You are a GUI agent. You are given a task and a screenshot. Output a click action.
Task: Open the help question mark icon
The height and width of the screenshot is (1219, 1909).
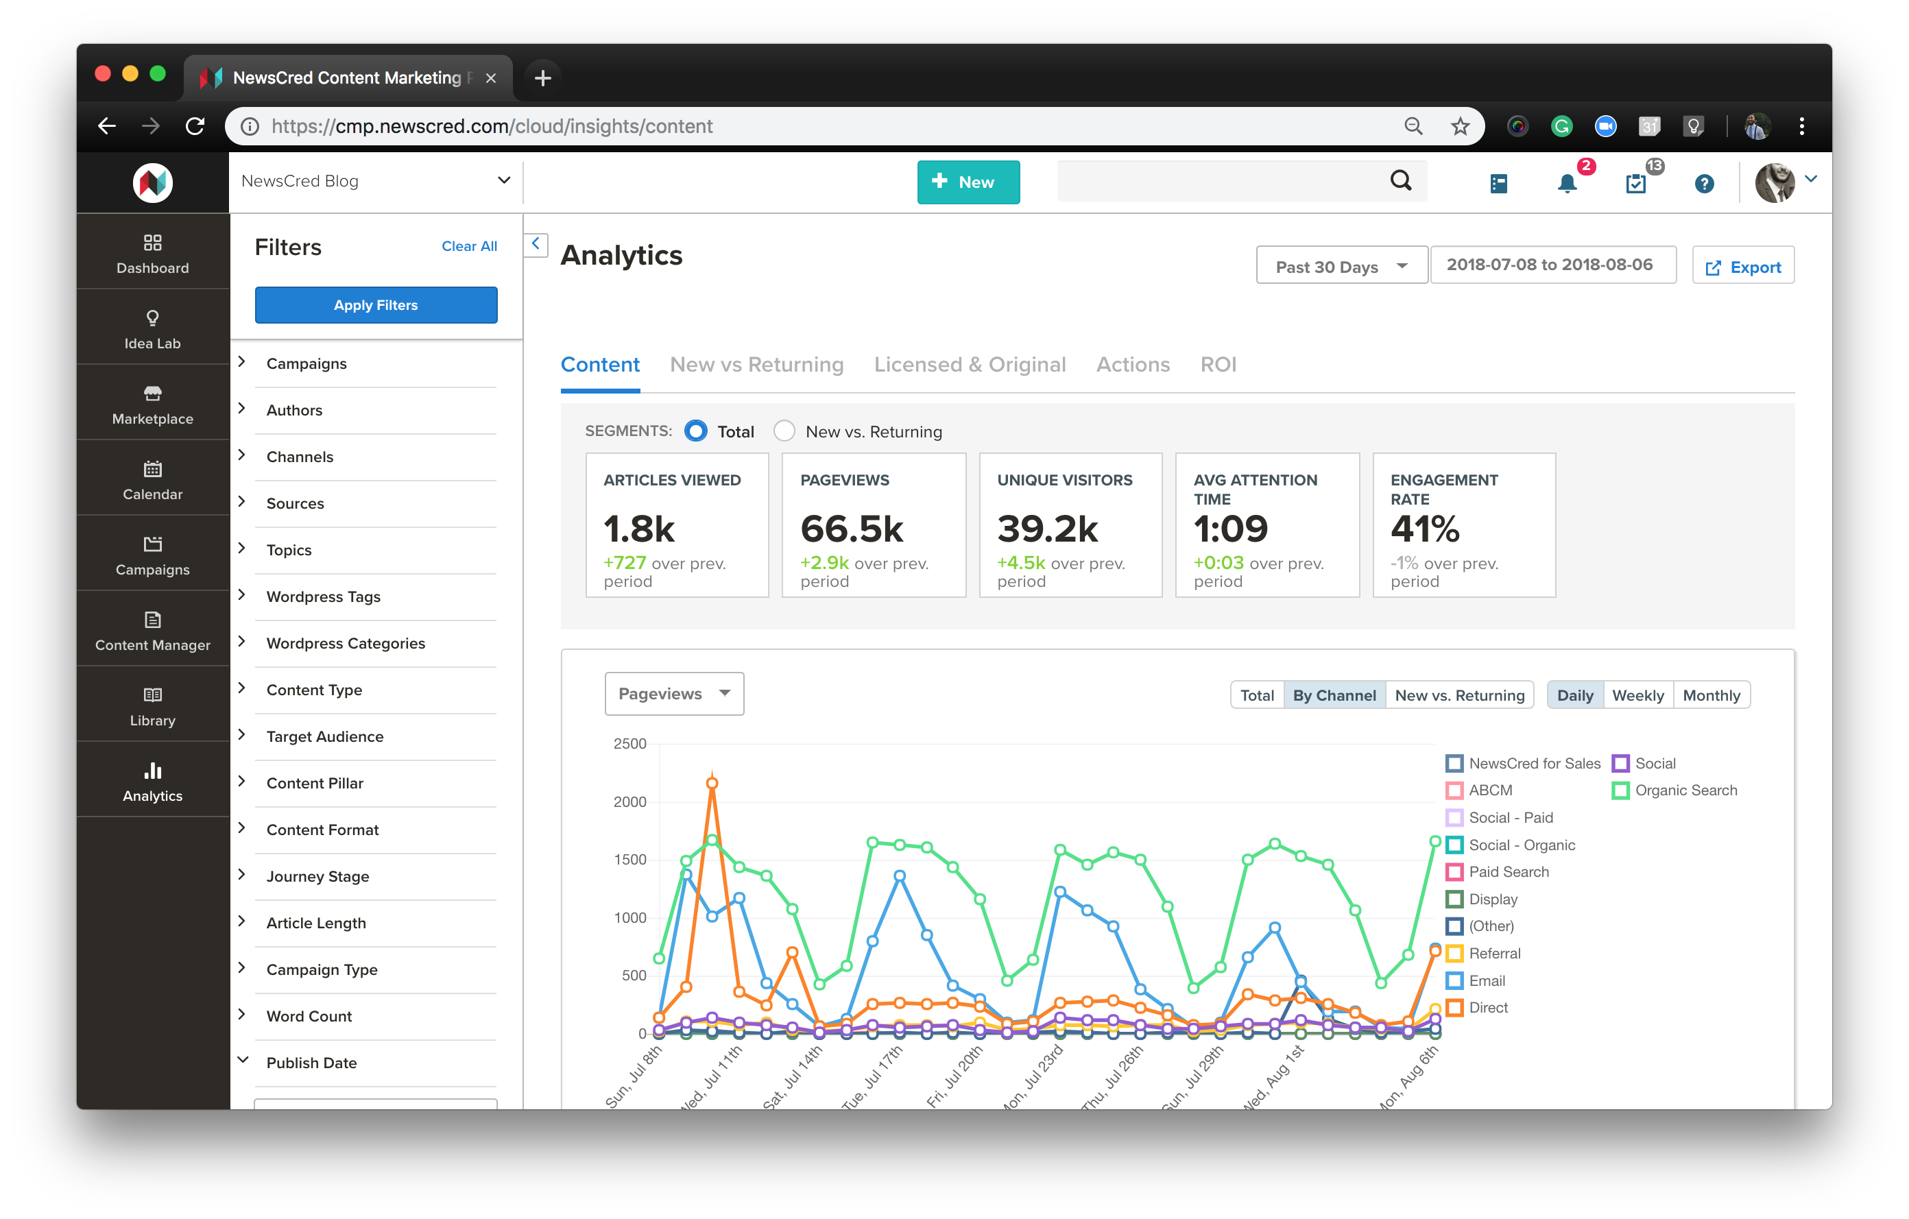point(1704,184)
